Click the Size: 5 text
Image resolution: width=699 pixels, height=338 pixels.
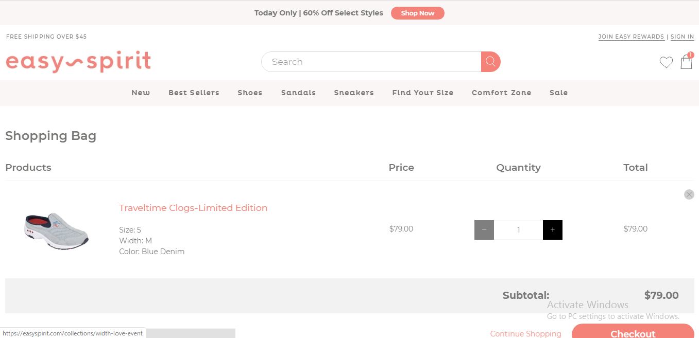(130, 230)
